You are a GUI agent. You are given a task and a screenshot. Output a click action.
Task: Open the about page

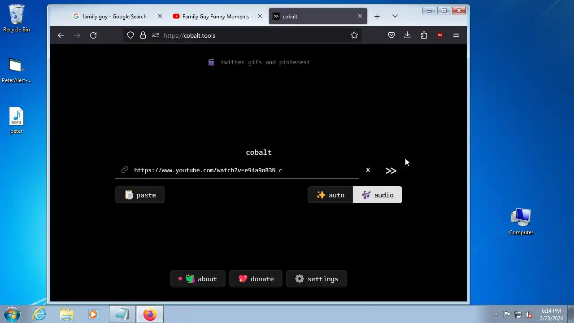pyautogui.click(x=198, y=279)
